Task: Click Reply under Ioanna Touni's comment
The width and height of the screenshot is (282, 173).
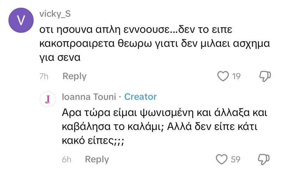Action: pyautogui.click(x=97, y=159)
